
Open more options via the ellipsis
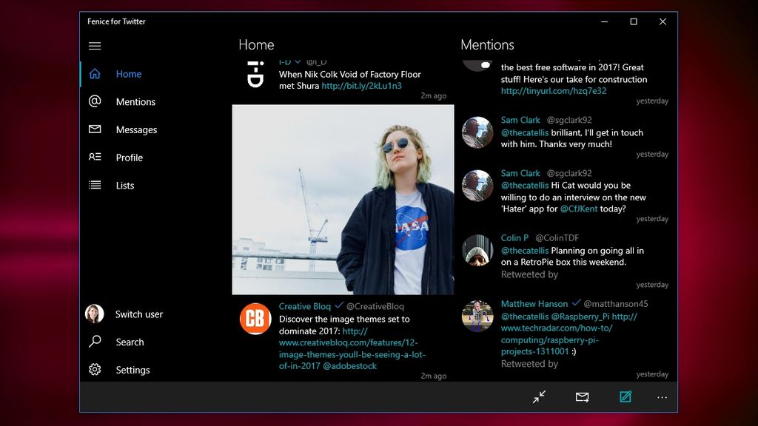coord(662,397)
